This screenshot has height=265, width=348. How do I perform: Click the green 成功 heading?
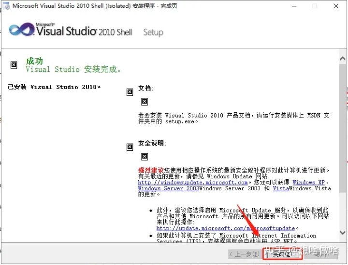(x=34, y=61)
